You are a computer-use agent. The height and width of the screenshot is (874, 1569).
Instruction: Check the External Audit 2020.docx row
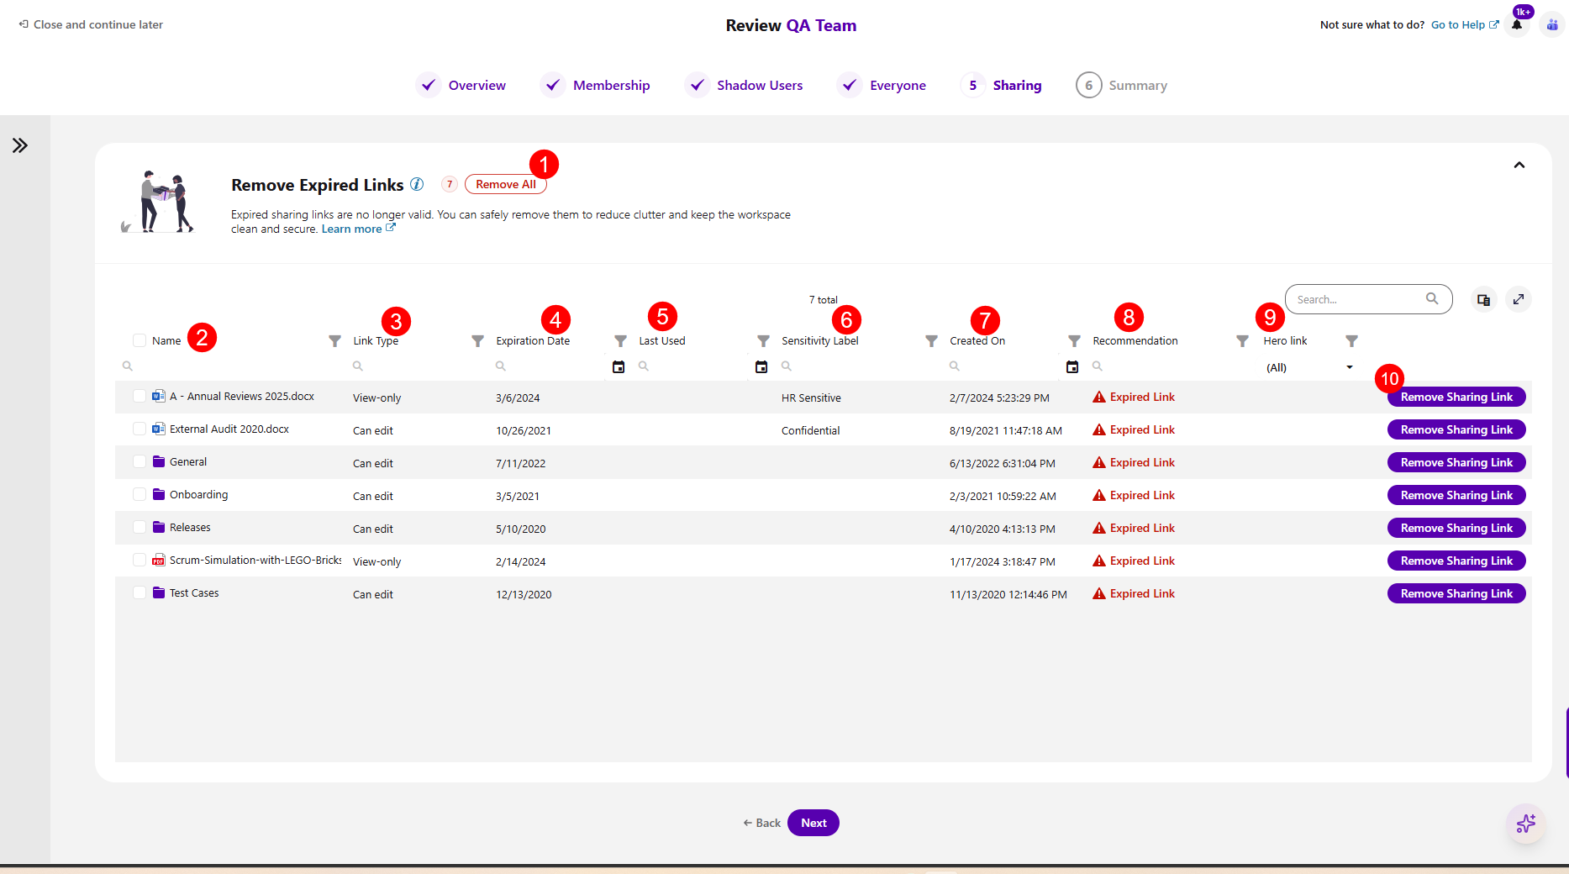tap(140, 429)
